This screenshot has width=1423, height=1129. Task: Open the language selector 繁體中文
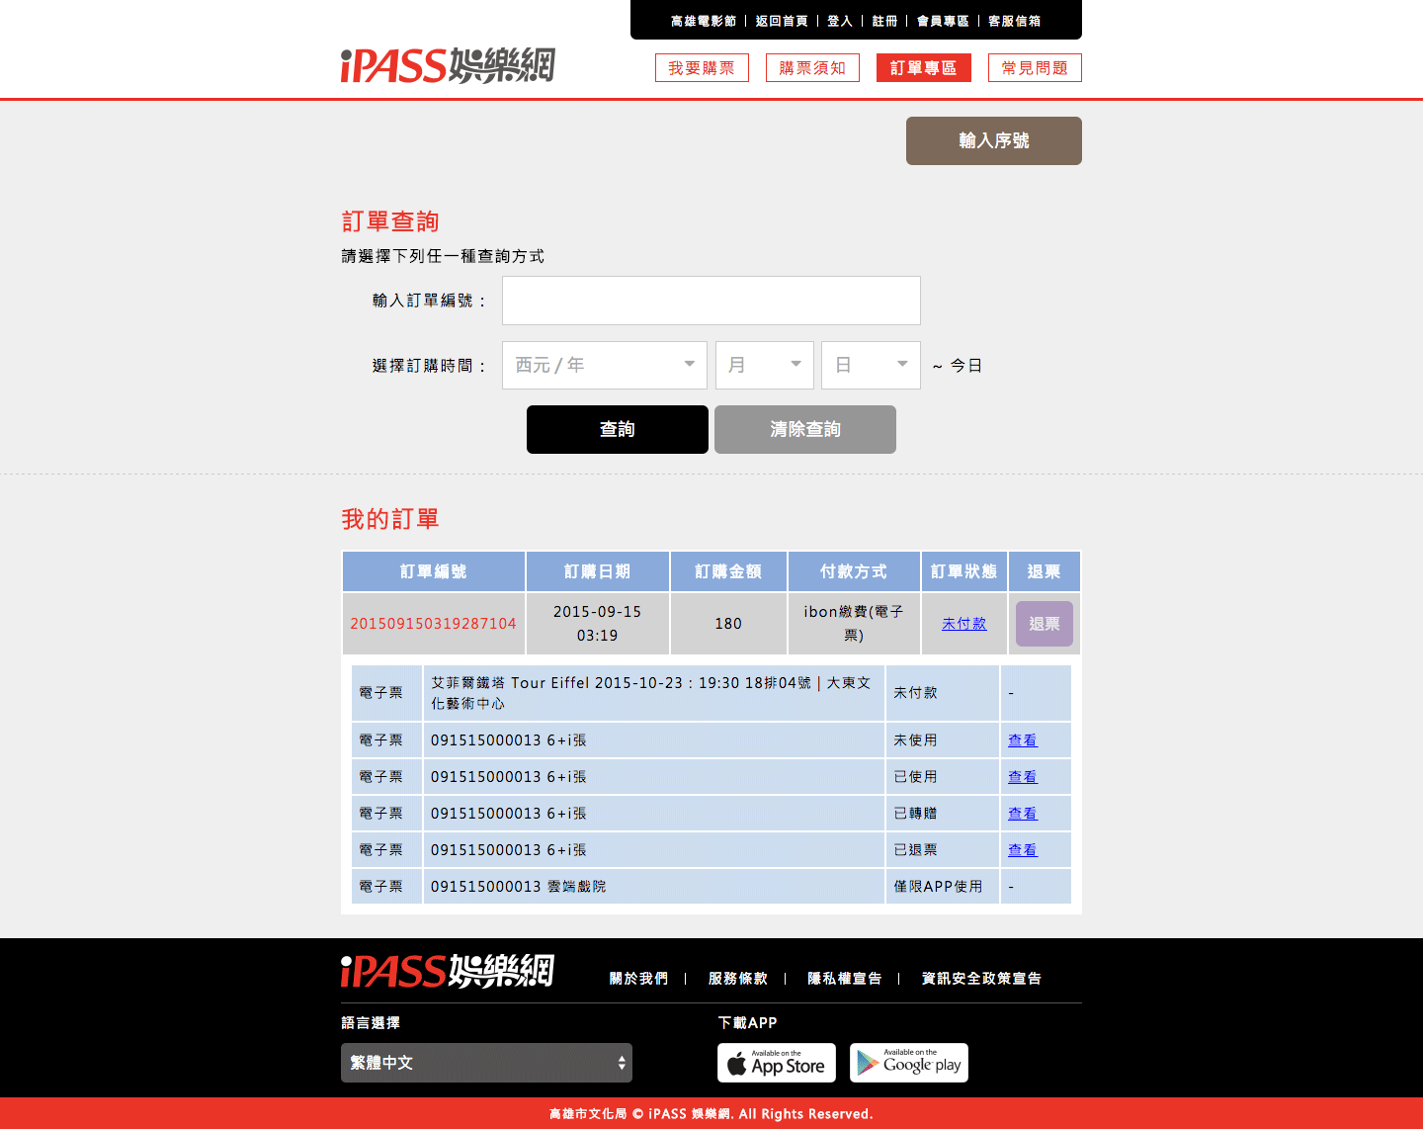pyautogui.click(x=486, y=1063)
